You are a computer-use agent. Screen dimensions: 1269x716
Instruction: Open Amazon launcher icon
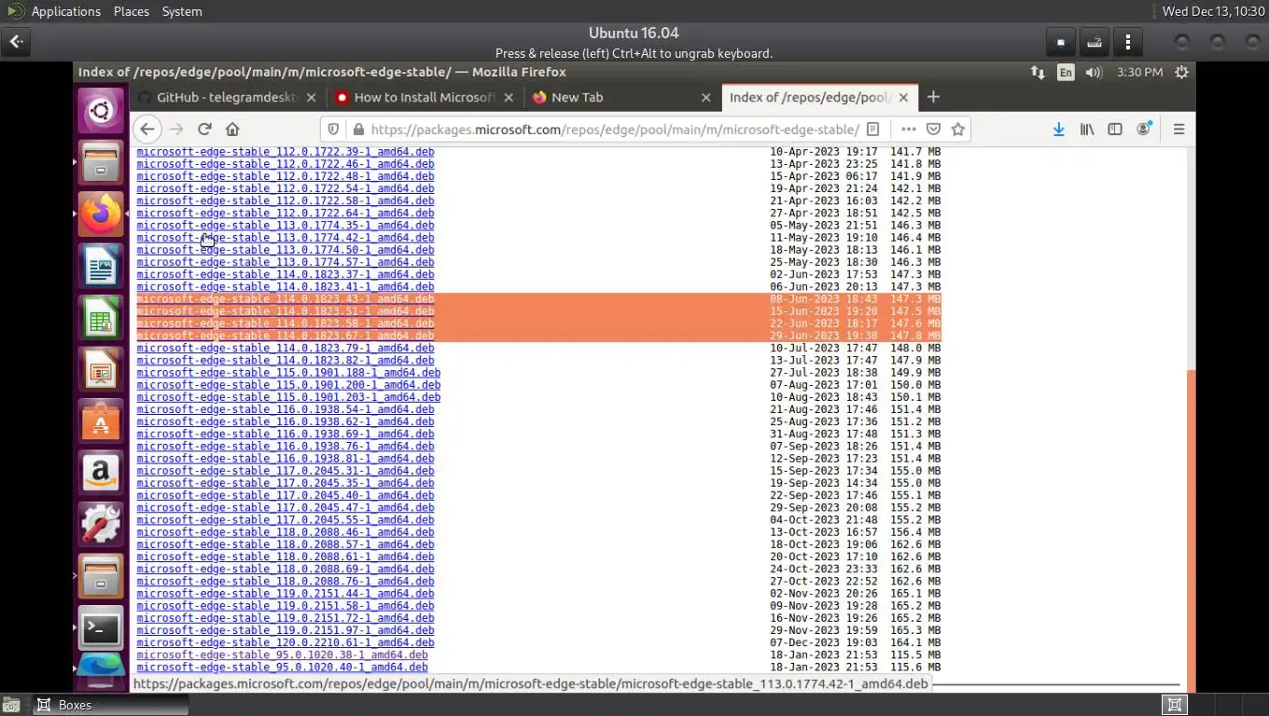click(x=101, y=473)
